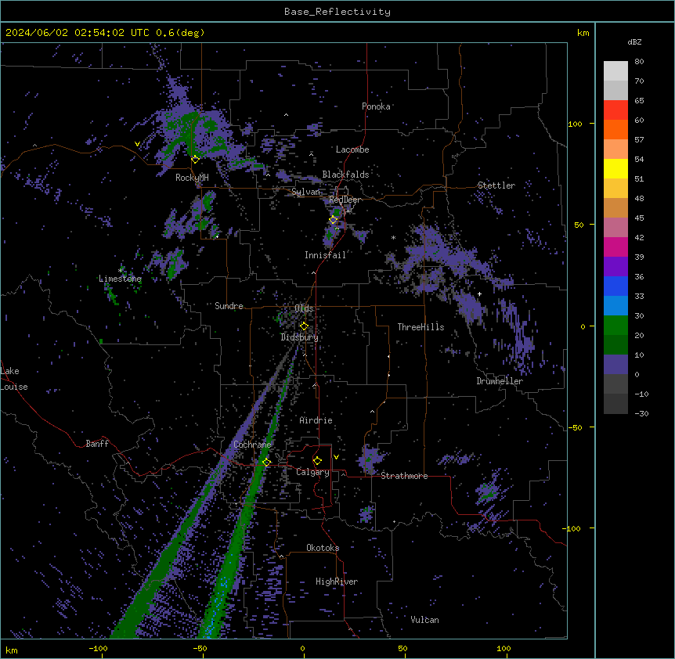Click the gold 48–51 dBZ legend swatch

click(615, 189)
